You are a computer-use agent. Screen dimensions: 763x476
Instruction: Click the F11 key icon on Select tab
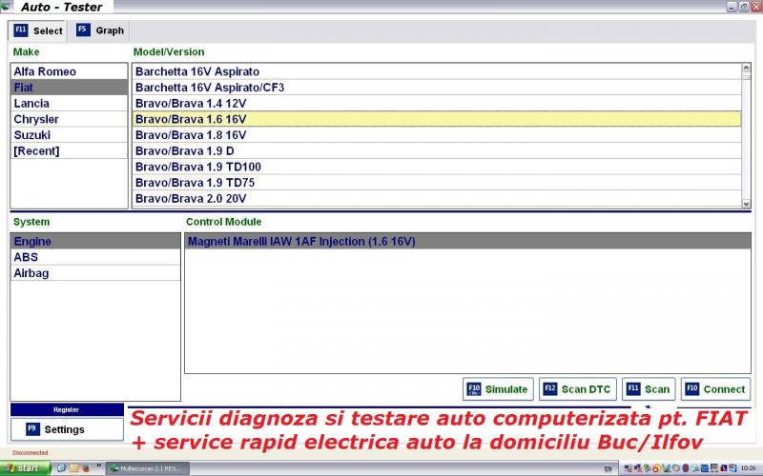coord(20,30)
